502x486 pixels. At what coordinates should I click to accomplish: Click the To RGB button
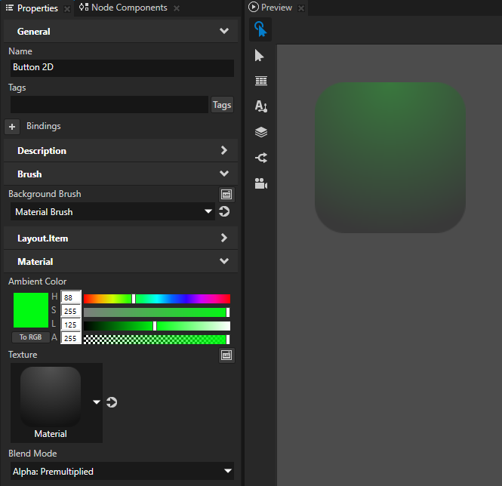click(30, 337)
